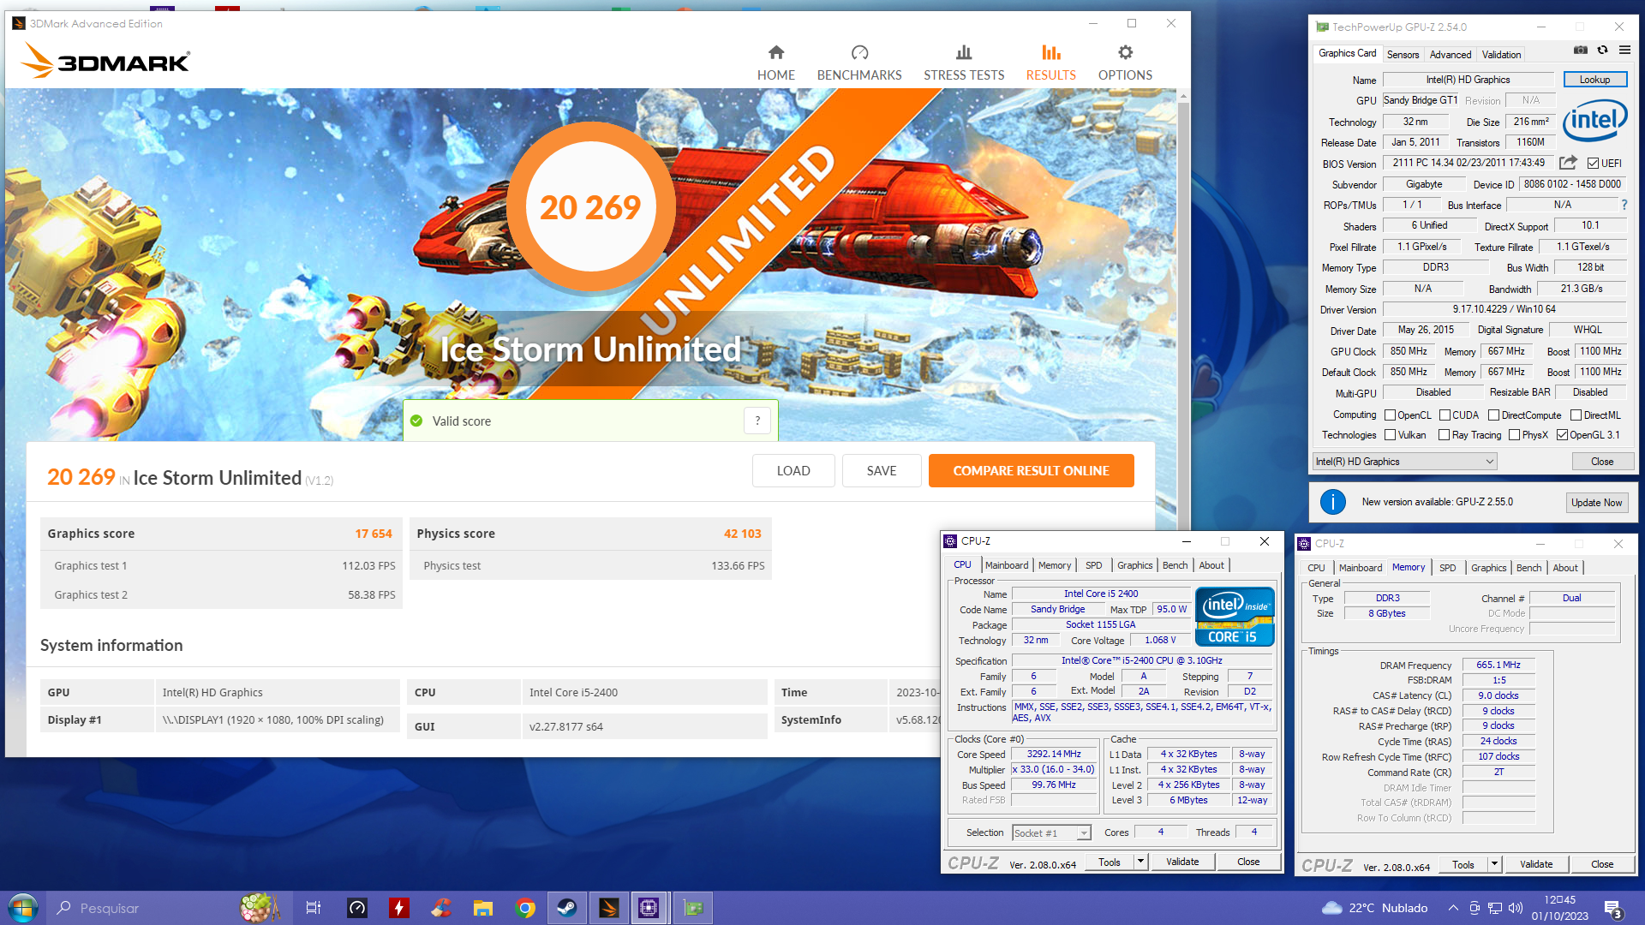Click the GPU-Z taskbar icon
Image resolution: width=1645 pixels, height=925 pixels.
693,908
